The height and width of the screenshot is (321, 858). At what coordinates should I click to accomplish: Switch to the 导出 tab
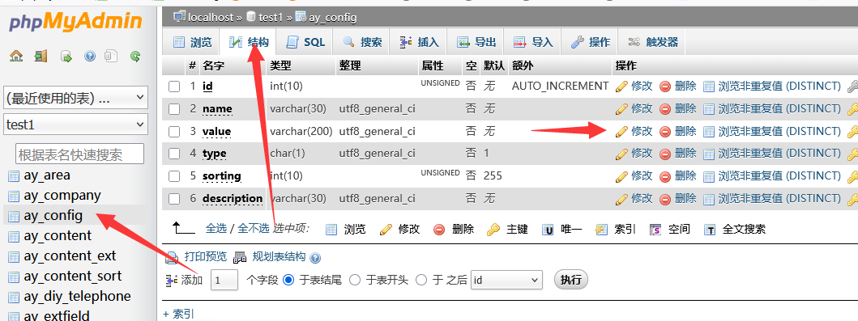click(476, 42)
